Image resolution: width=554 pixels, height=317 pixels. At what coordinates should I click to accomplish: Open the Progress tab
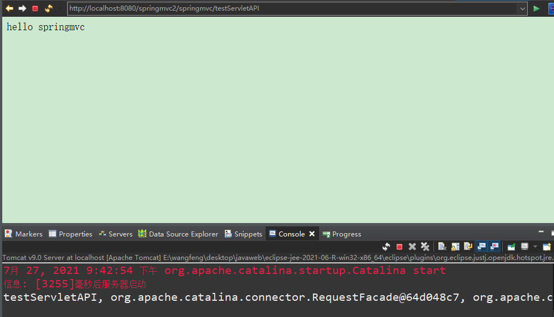[x=342, y=234]
